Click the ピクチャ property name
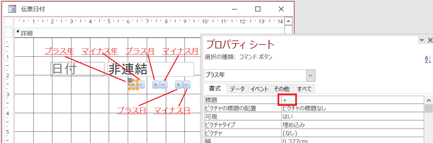The height and width of the screenshot is (143, 433). tap(242, 134)
